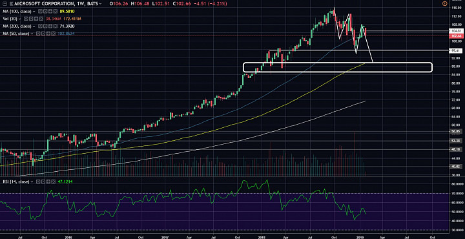Expand the MA (100, close) dropdown arrow
Screen dimensions: 465x239
[34, 12]
